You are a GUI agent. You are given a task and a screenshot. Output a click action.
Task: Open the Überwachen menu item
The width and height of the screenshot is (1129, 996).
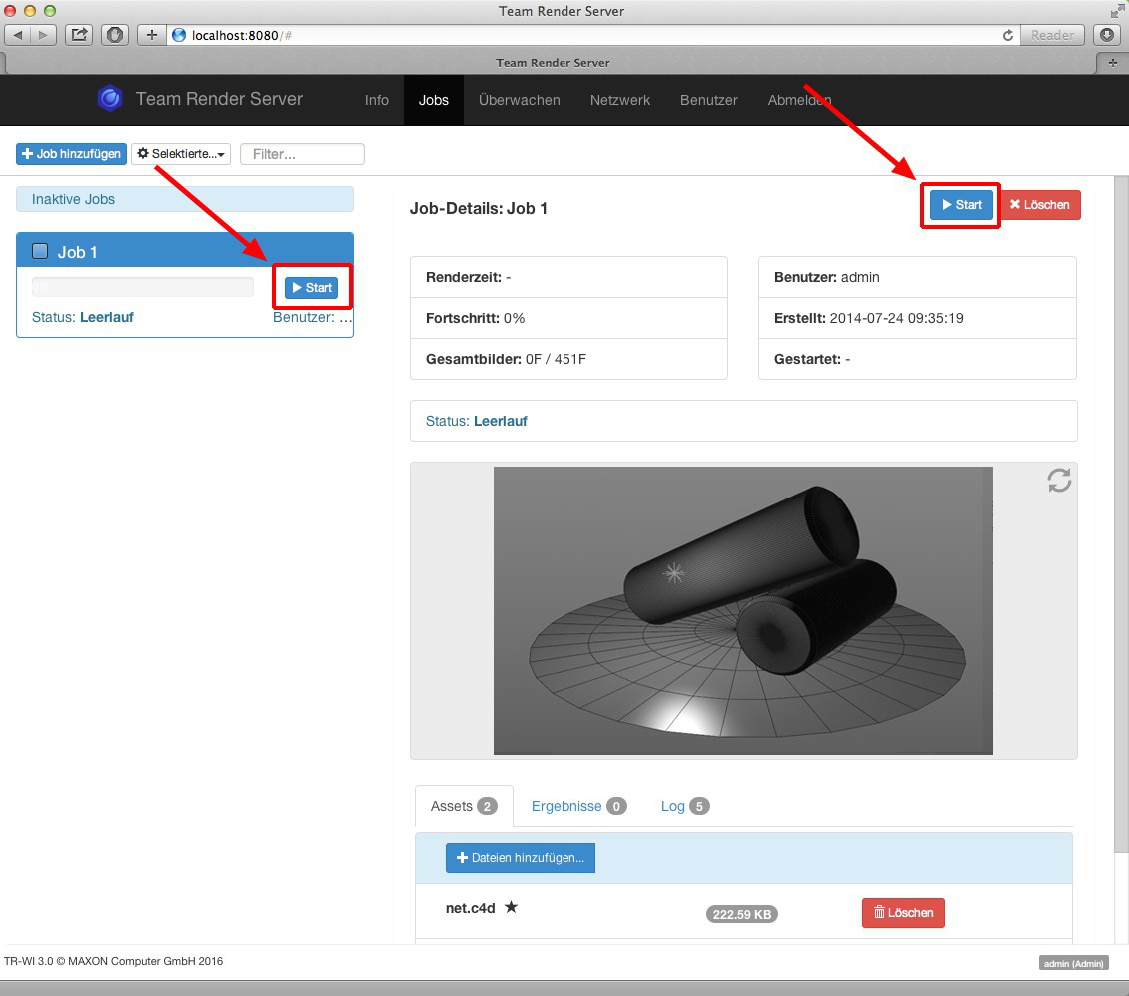(519, 100)
